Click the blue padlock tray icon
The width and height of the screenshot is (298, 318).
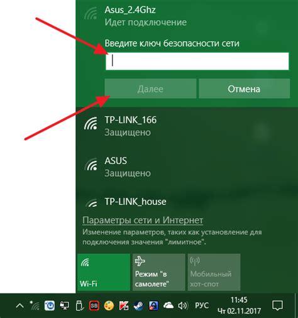pos(153,306)
